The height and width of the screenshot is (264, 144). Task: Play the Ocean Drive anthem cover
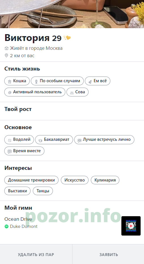[x=131, y=226]
